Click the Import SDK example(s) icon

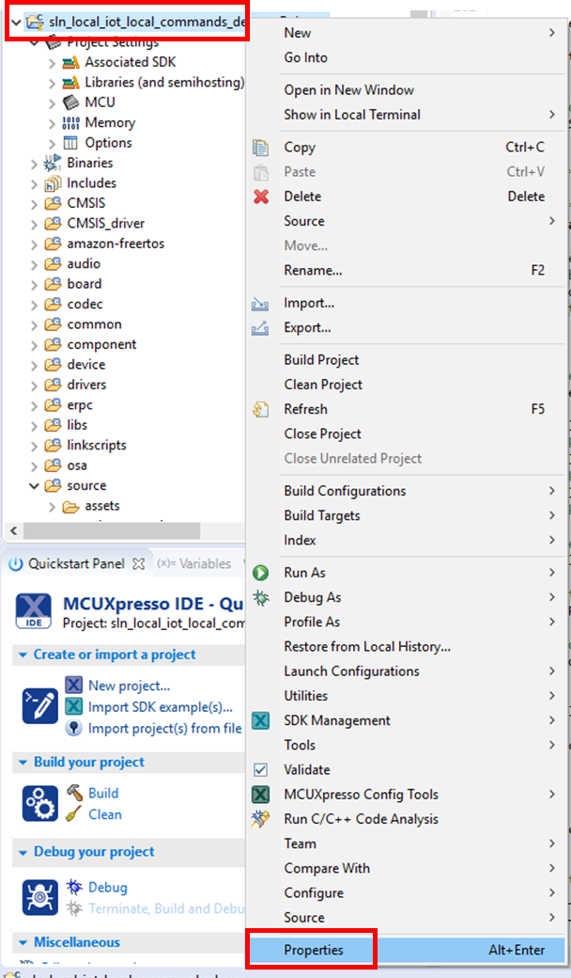tap(74, 706)
